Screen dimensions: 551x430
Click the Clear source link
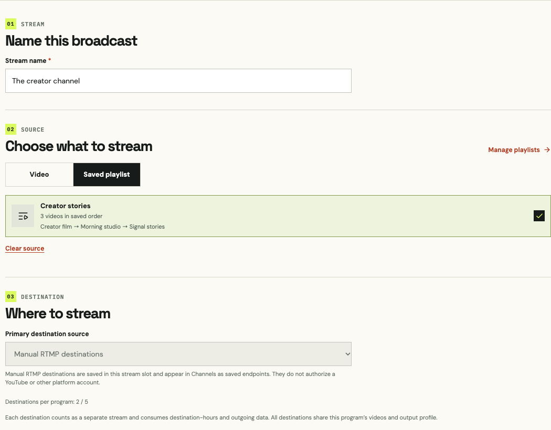tap(25, 249)
